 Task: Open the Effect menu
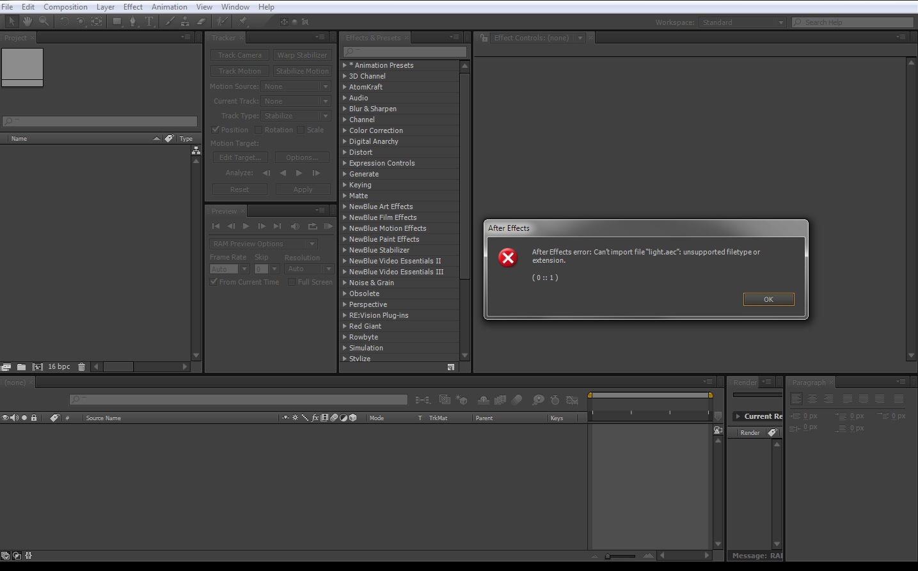click(133, 7)
